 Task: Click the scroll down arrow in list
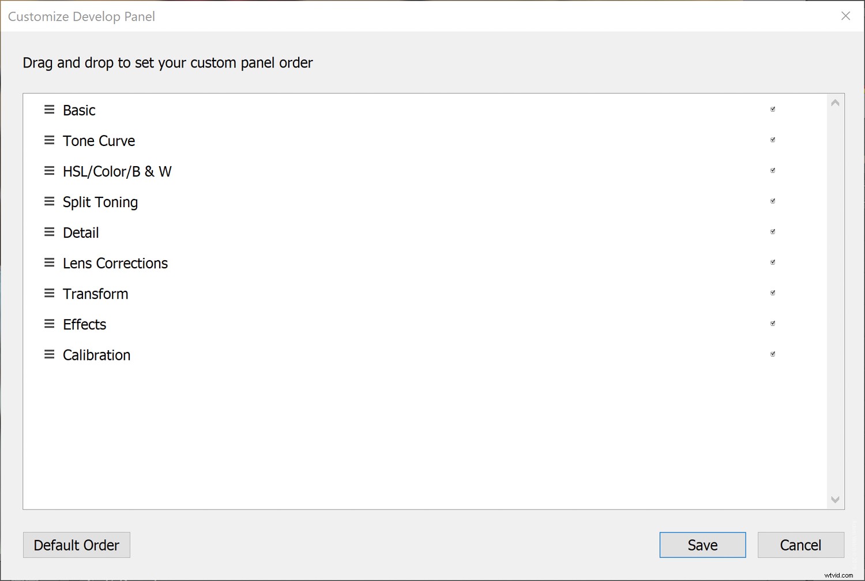835,500
